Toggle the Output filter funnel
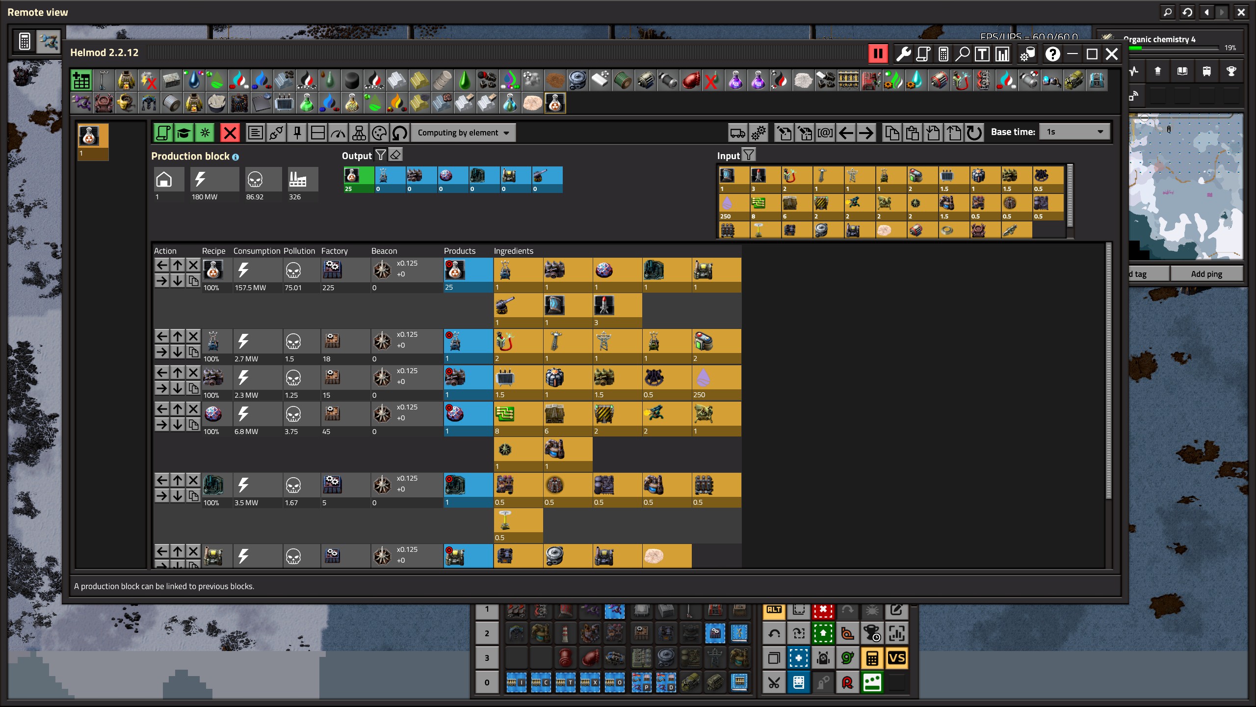Viewport: 1256px width, 707px height. click(x=380, y=155)
